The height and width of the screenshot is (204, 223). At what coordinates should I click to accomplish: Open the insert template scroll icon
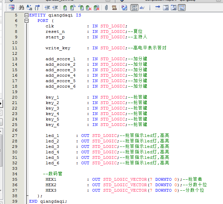coord(114,8)
